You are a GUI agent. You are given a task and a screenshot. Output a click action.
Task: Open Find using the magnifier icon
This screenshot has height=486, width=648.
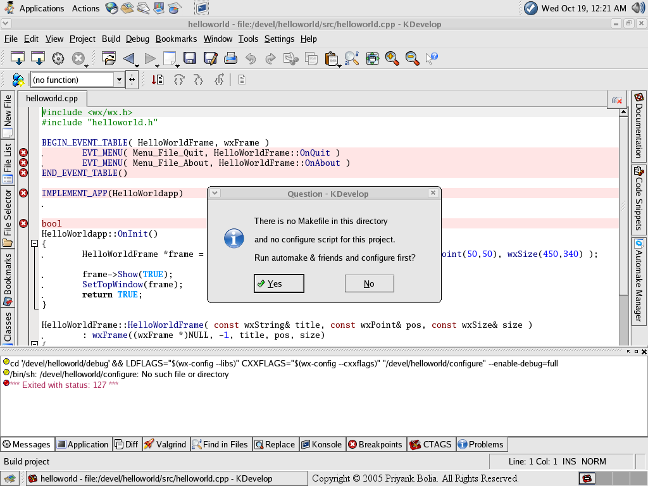352,58
